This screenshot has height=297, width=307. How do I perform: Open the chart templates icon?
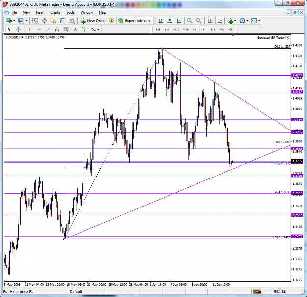click(254, 20)
